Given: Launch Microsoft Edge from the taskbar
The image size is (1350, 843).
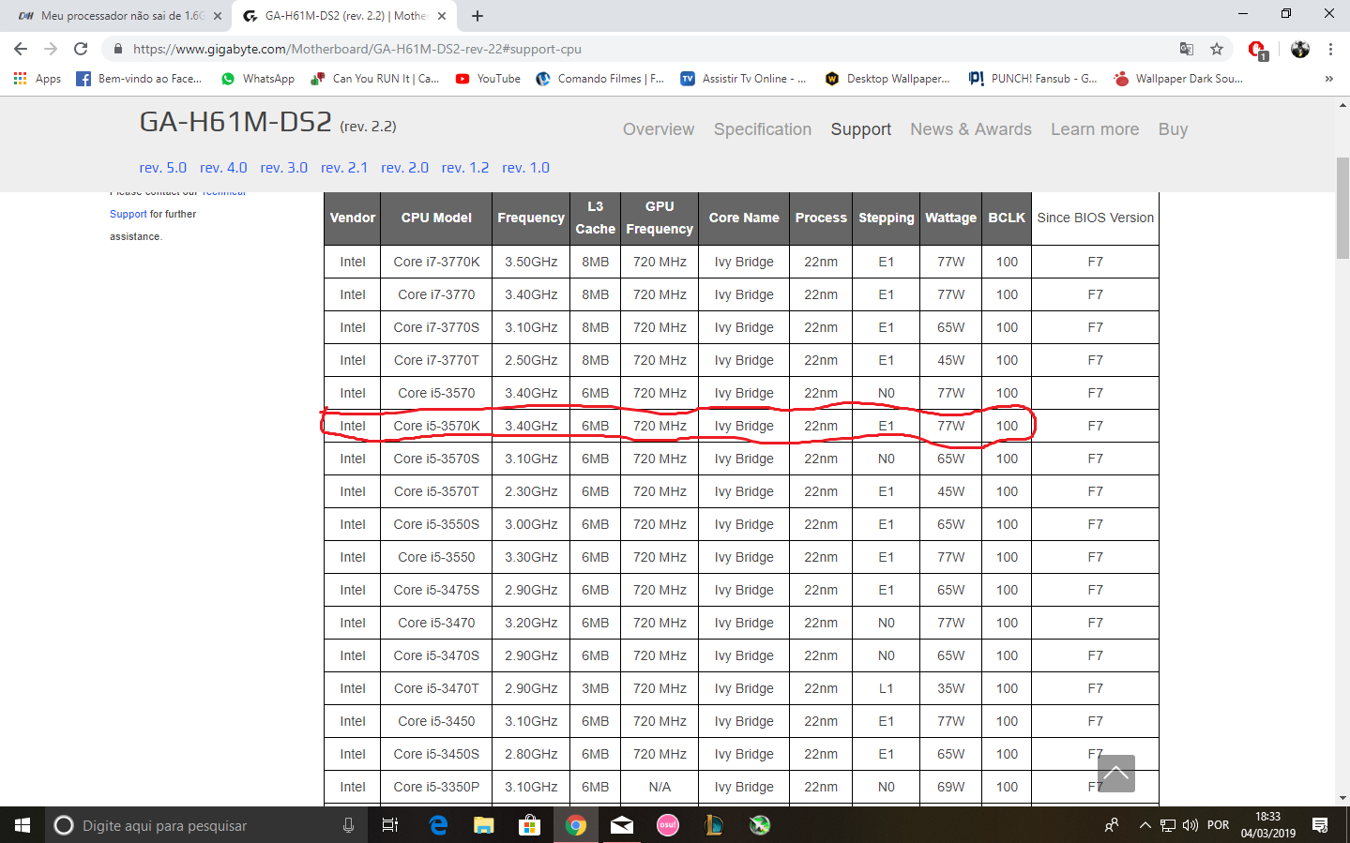Looking at the screenshot, I should [438, 825].
